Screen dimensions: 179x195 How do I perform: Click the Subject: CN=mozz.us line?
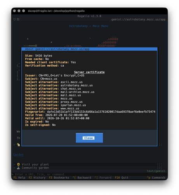click(41, 79)
